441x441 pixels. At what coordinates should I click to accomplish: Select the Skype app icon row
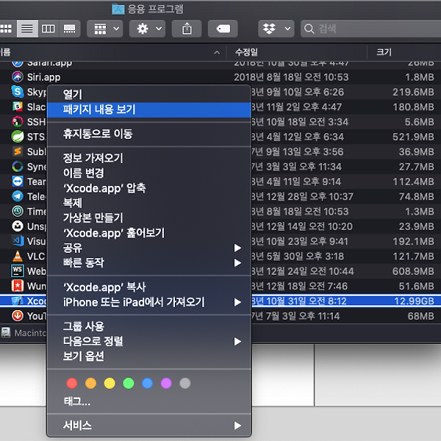[x=18, y=92]
